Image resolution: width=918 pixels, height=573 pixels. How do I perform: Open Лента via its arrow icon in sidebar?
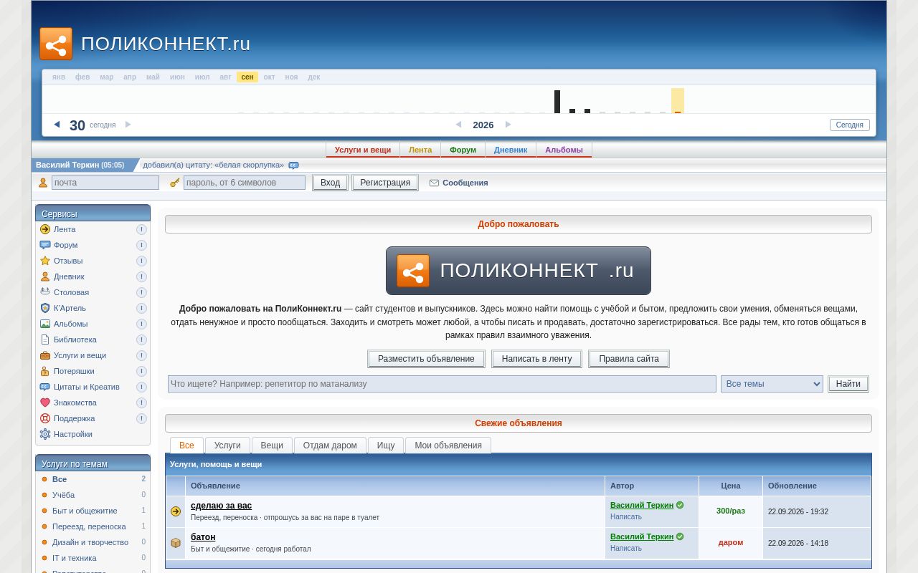pos(45,229)
